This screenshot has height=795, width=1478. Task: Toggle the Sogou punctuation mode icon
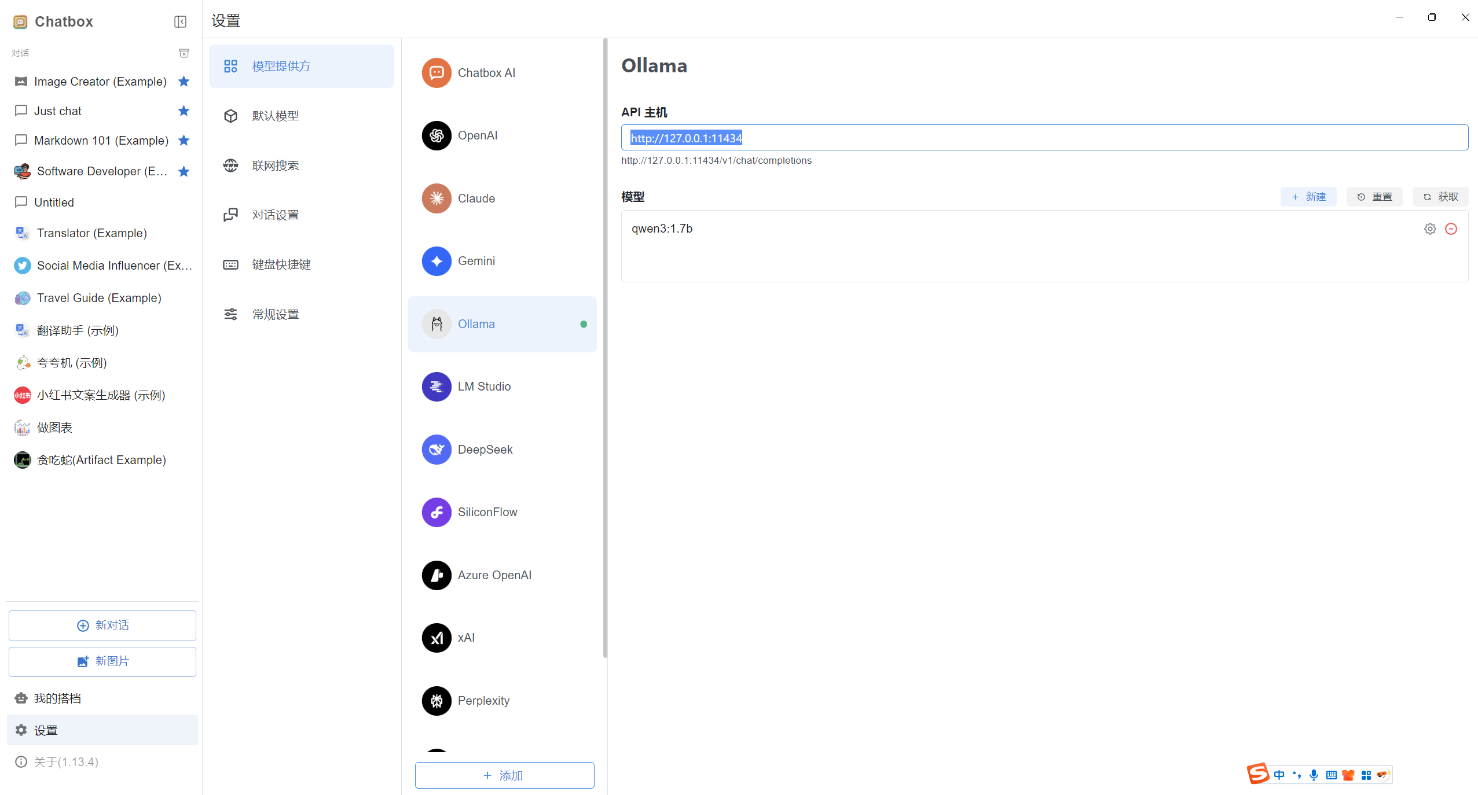(1297, 775)
